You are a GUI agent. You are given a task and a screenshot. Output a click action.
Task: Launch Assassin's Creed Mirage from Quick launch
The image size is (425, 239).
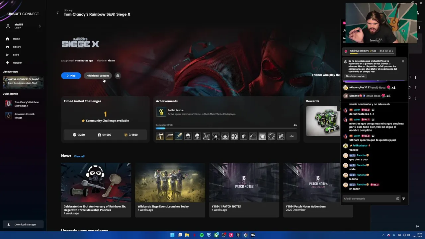23,116
